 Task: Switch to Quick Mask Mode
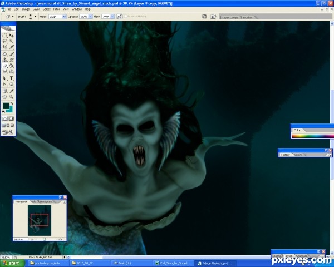pyautogui.click(x=11, y=118)
